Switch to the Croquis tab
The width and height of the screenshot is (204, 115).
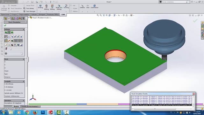pyautogui.click(x=14, y=14)
